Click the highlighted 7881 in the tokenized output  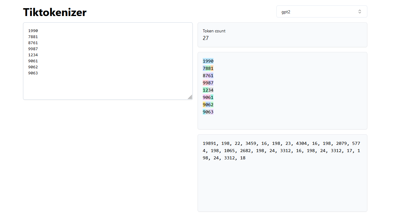[x=208, y=68]
